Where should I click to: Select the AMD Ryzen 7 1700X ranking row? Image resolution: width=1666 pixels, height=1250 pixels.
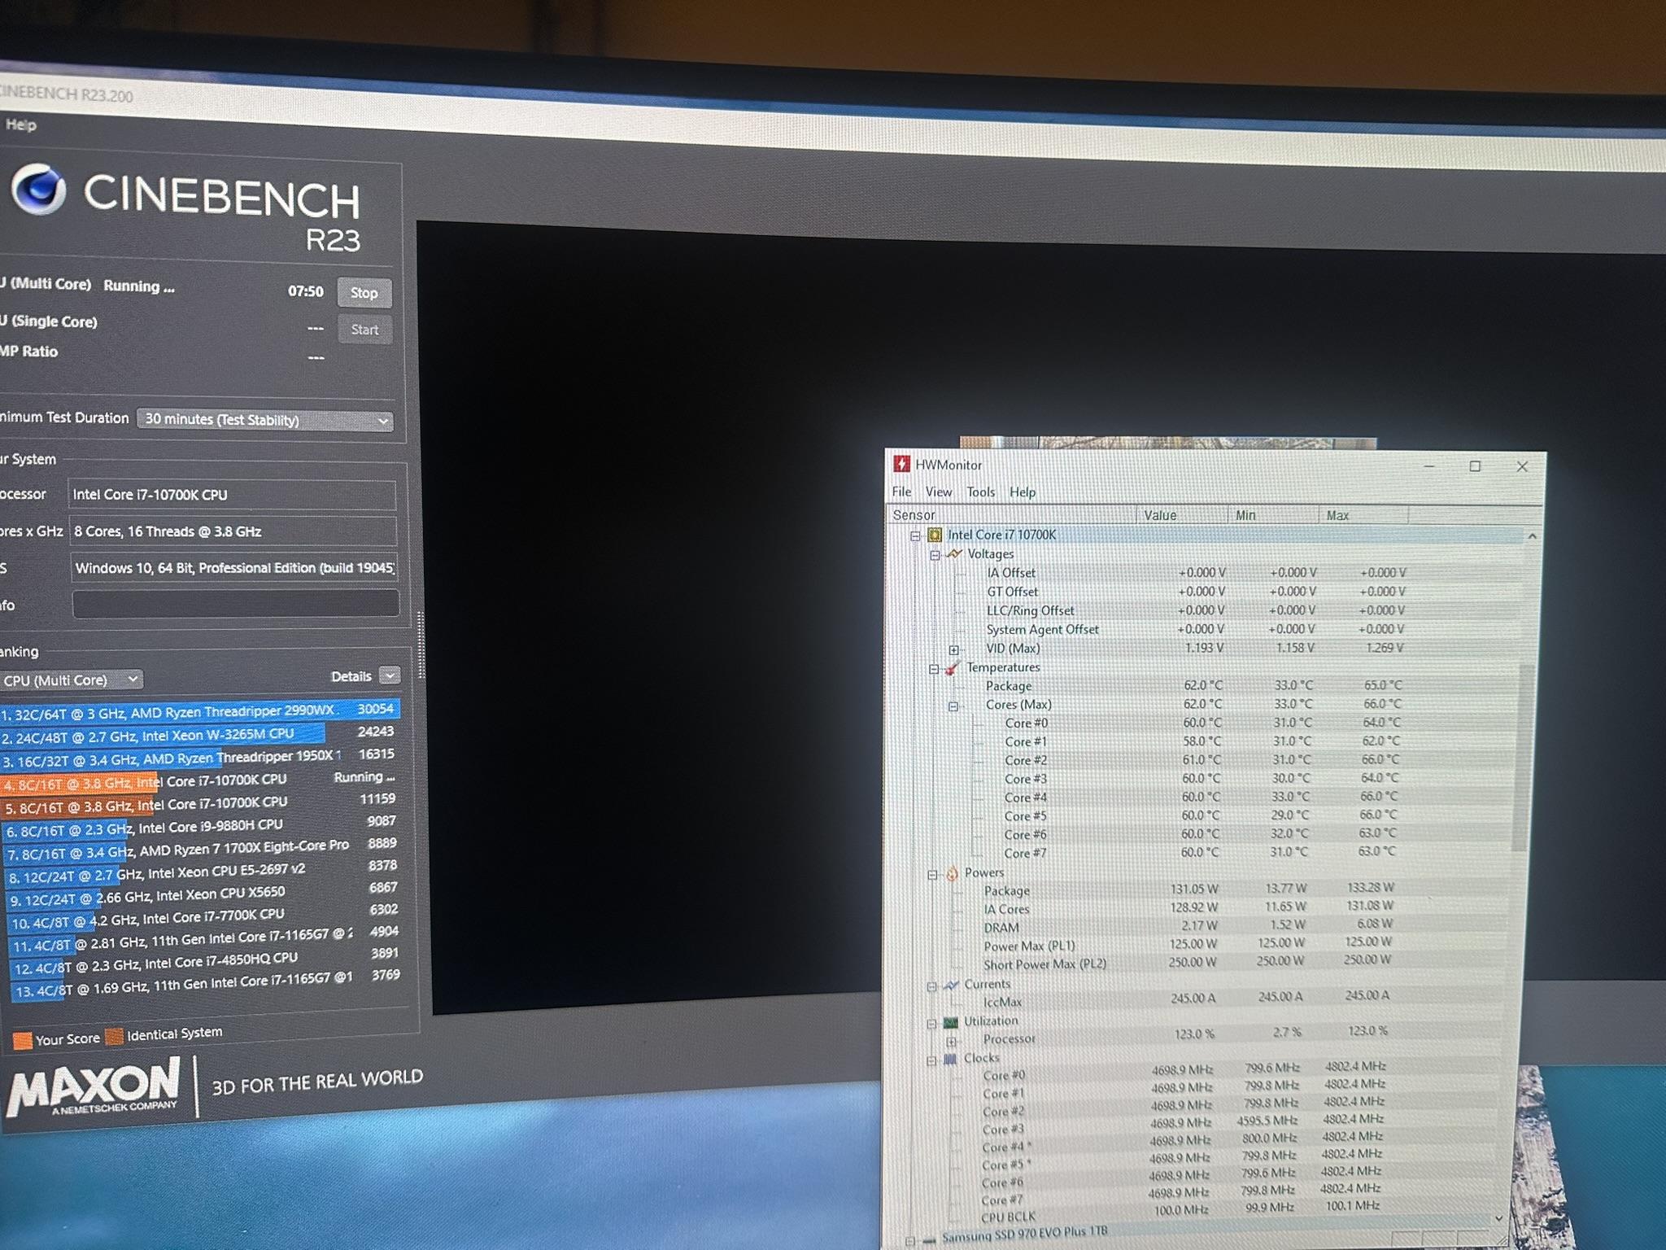point(203,847)
